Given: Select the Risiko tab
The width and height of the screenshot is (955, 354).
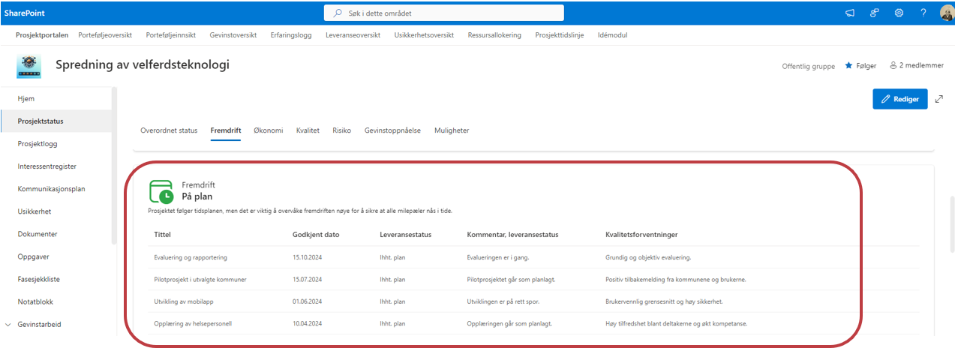Looking at the screenshot, I should pos(341,130).
